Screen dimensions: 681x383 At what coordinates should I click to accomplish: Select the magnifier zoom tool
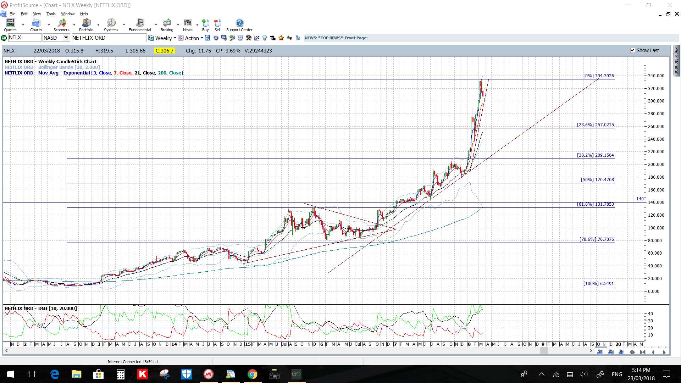coord(232,38)
